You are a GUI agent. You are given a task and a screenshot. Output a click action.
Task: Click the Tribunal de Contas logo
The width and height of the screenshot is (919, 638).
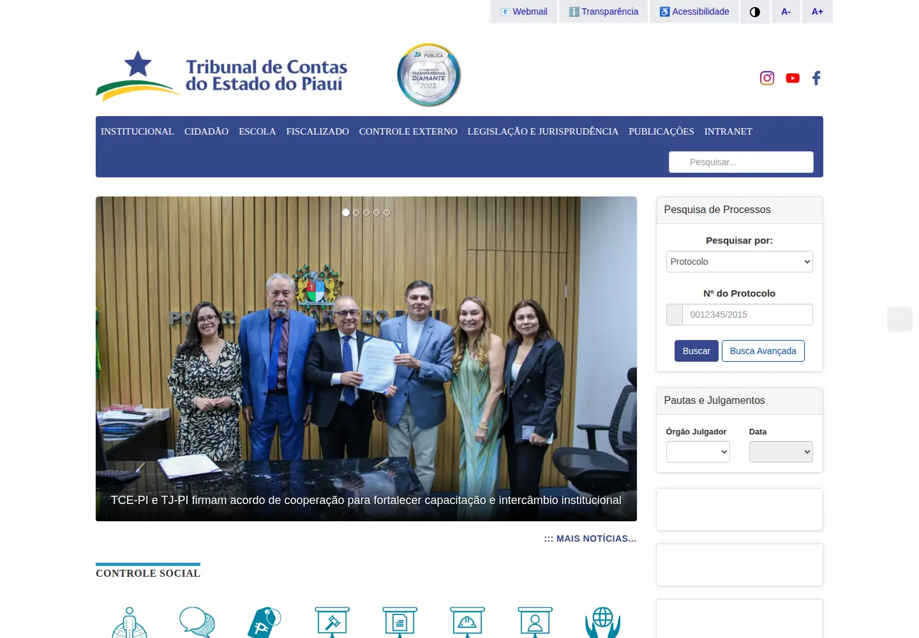(222, 76)
